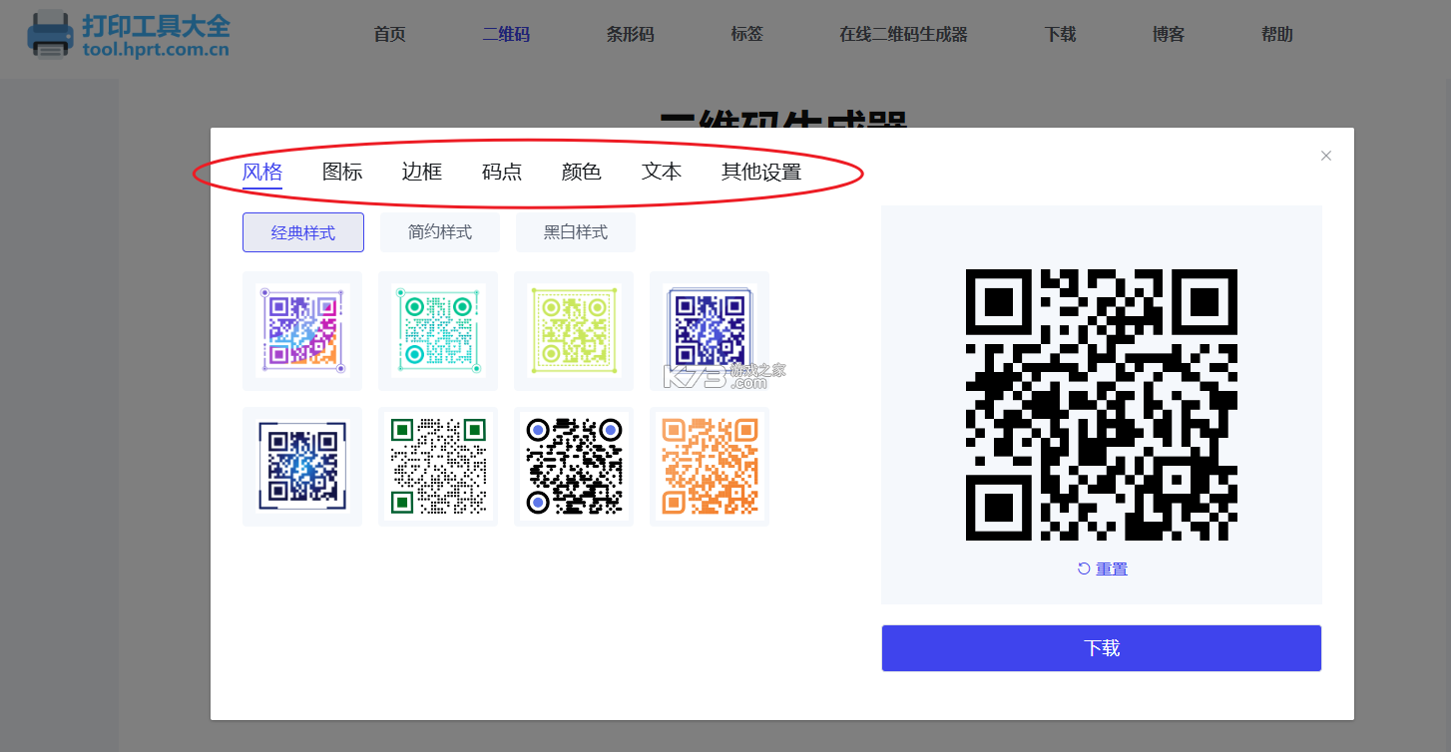This screenshot has height=752, width=1451.
Task: Choose the dark blue stacked-frame QR style
Action: point(710,331)
